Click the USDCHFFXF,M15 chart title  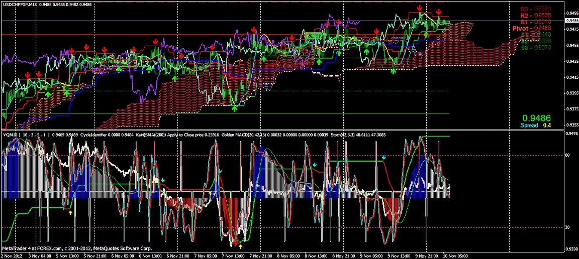pyautogui.click(x=19, y=4)
